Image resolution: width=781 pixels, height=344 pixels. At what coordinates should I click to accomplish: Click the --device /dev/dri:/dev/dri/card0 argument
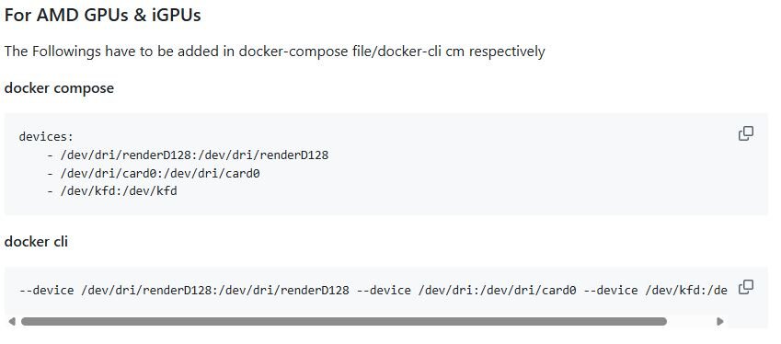pos(466,291)
